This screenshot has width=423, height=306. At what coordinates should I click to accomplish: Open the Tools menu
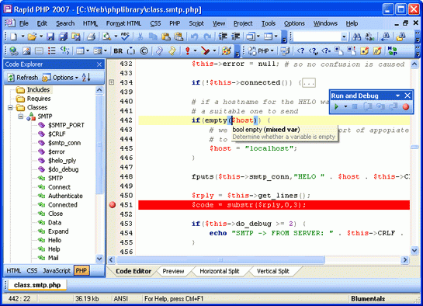point(268,23)
